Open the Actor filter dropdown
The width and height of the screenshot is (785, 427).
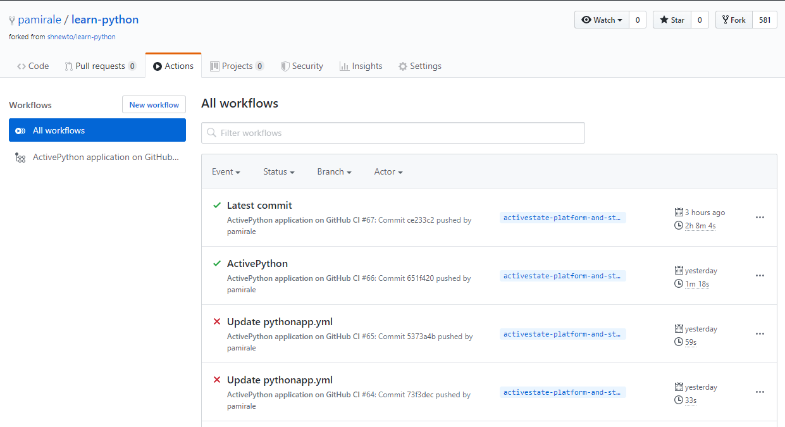tap(388, 171)
